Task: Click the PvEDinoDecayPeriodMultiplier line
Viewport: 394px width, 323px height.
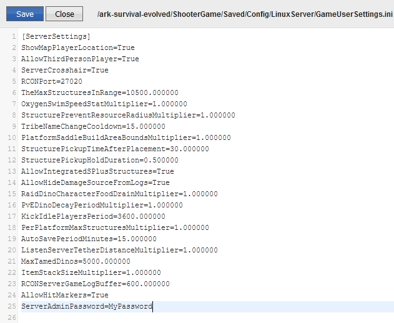Action: point(102,205)
